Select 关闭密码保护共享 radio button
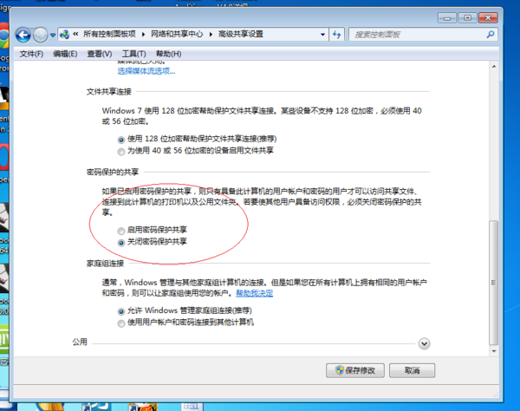 click(121, 243)
